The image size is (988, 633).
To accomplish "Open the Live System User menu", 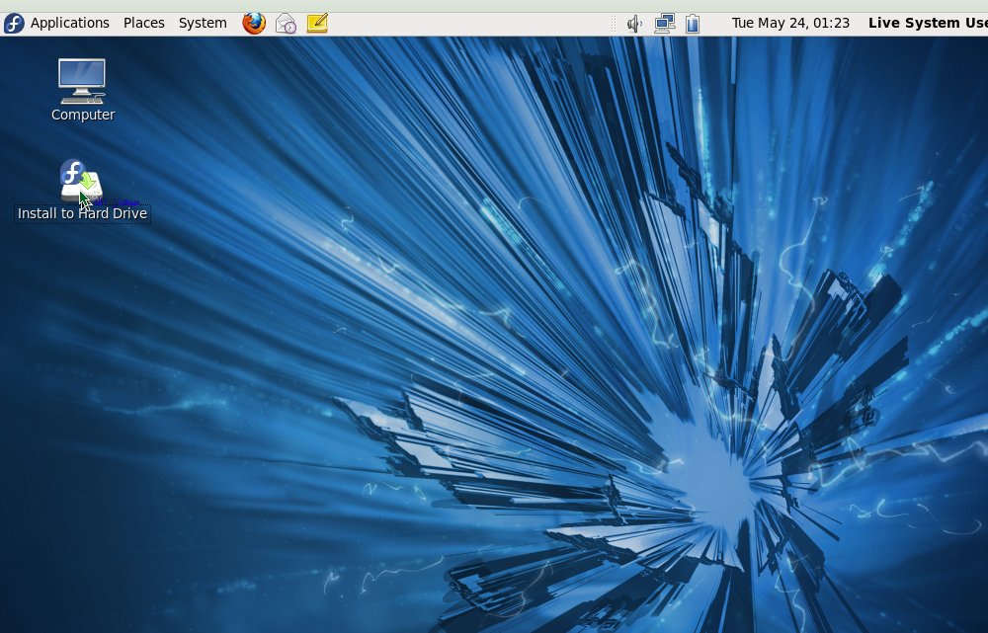I will (x=928, y=24).
